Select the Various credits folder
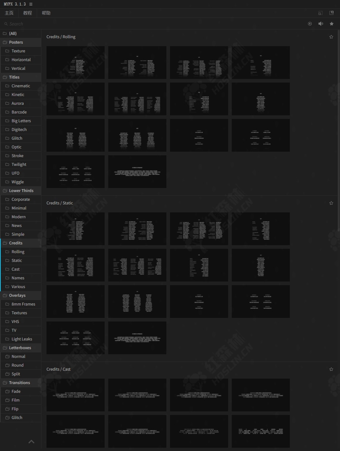Image resolution: width=340 pixels, height=451 pixels. (21, 287)
